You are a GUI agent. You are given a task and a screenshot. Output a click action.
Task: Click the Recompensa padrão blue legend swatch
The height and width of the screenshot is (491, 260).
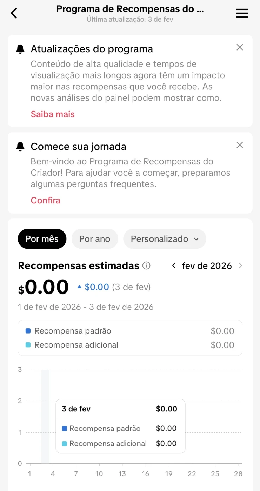coord(28,331)
